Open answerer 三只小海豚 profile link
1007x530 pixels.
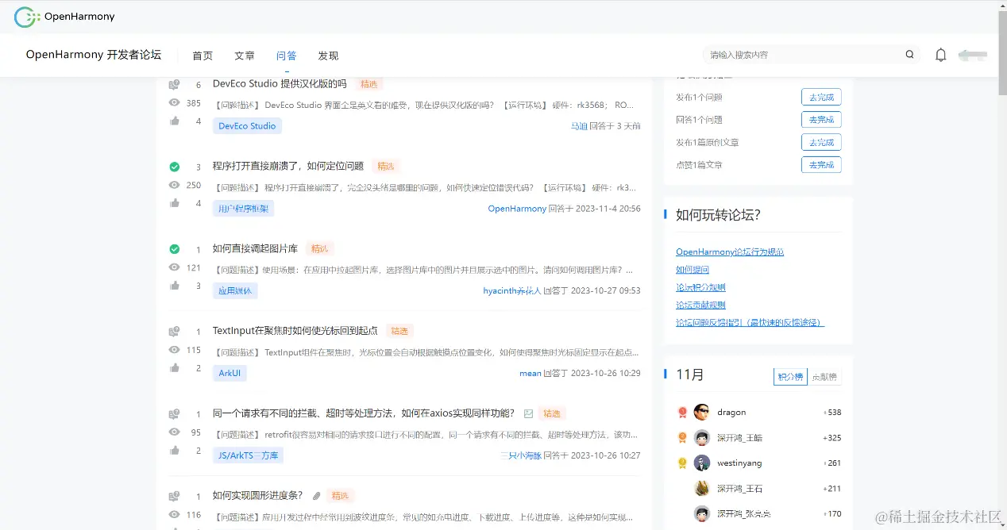click(x=521, y=455)
